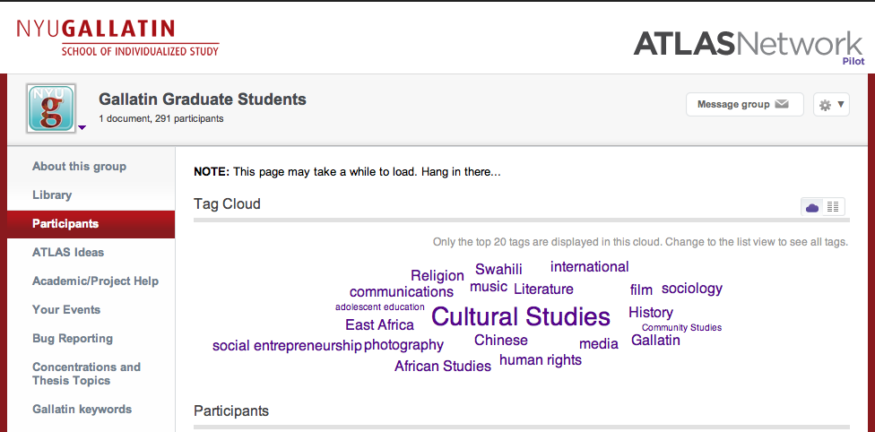Select the Swahili tag

498,269
